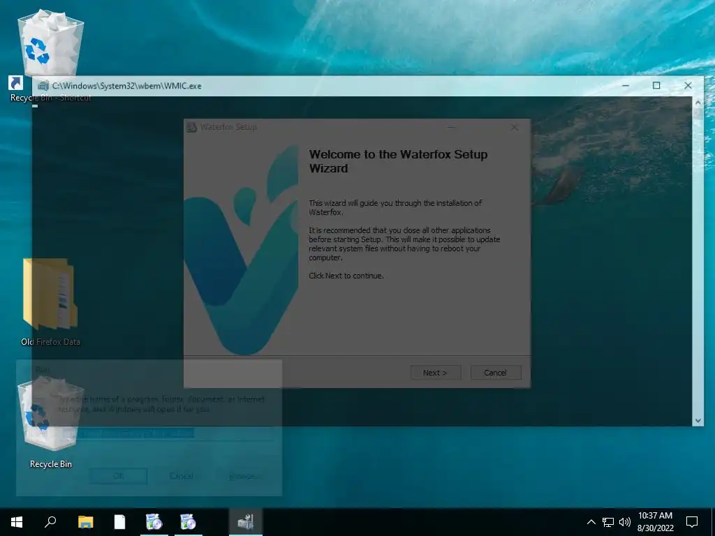Open the clock showing 10:37 AM

tap(655, 516)
